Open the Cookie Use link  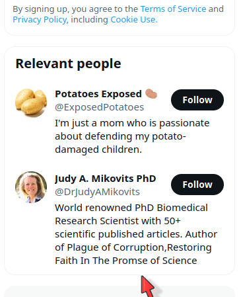coord(134,20)
